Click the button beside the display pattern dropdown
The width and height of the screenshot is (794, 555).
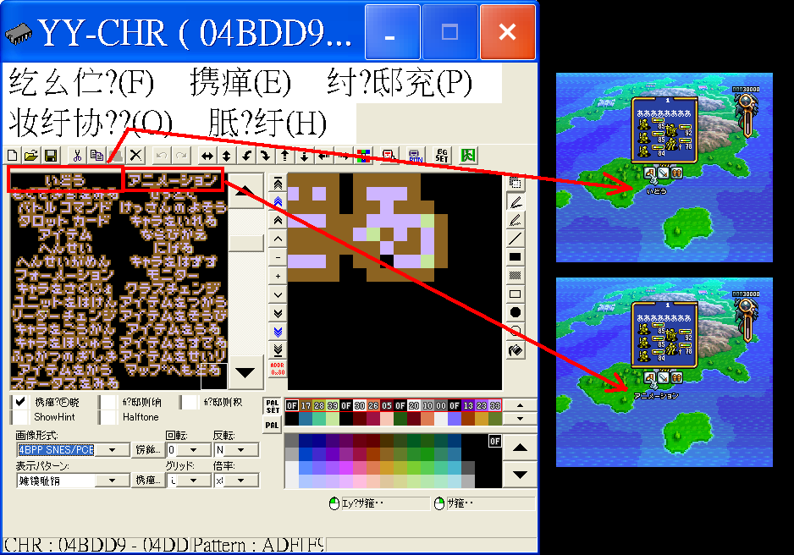(x=147, y=480)
